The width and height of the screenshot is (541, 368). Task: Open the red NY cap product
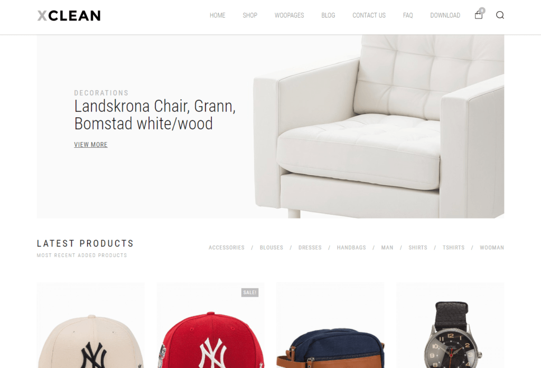210,325
